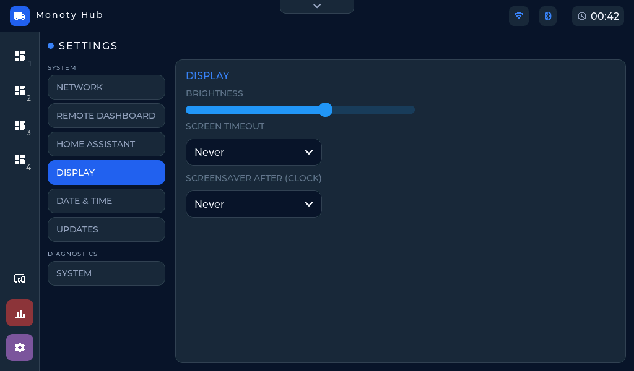This screenshot has width=634, height=371.
Task: Click the devices icon in the sidebar
Action: point(20,278)
